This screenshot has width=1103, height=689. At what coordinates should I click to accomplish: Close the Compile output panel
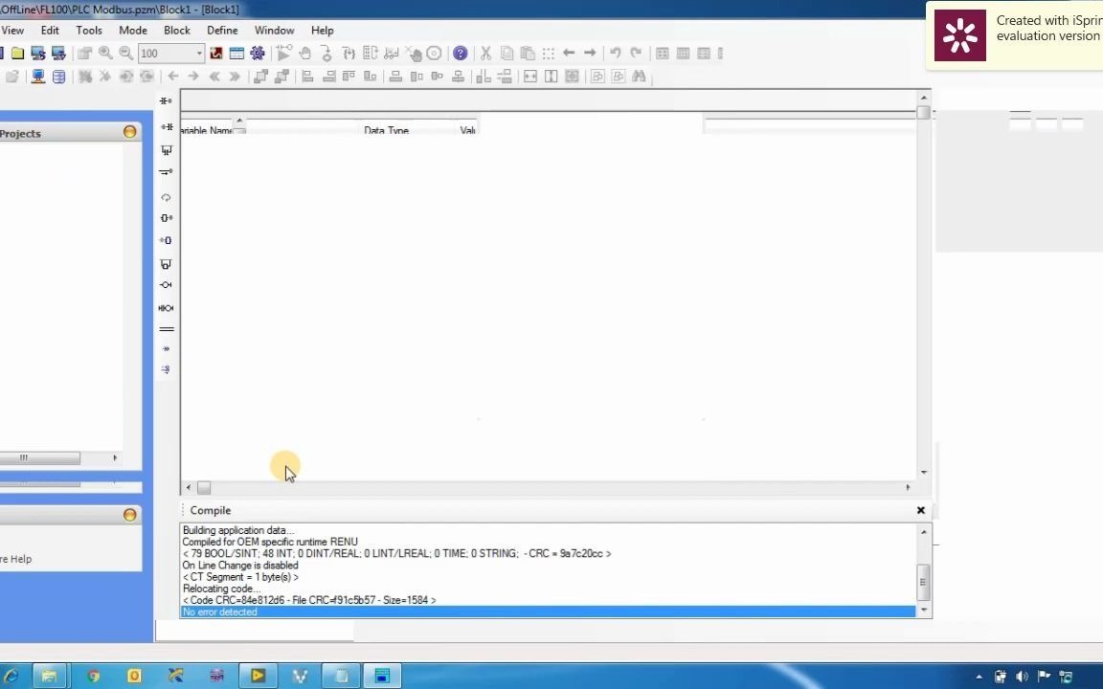(920, 510)
